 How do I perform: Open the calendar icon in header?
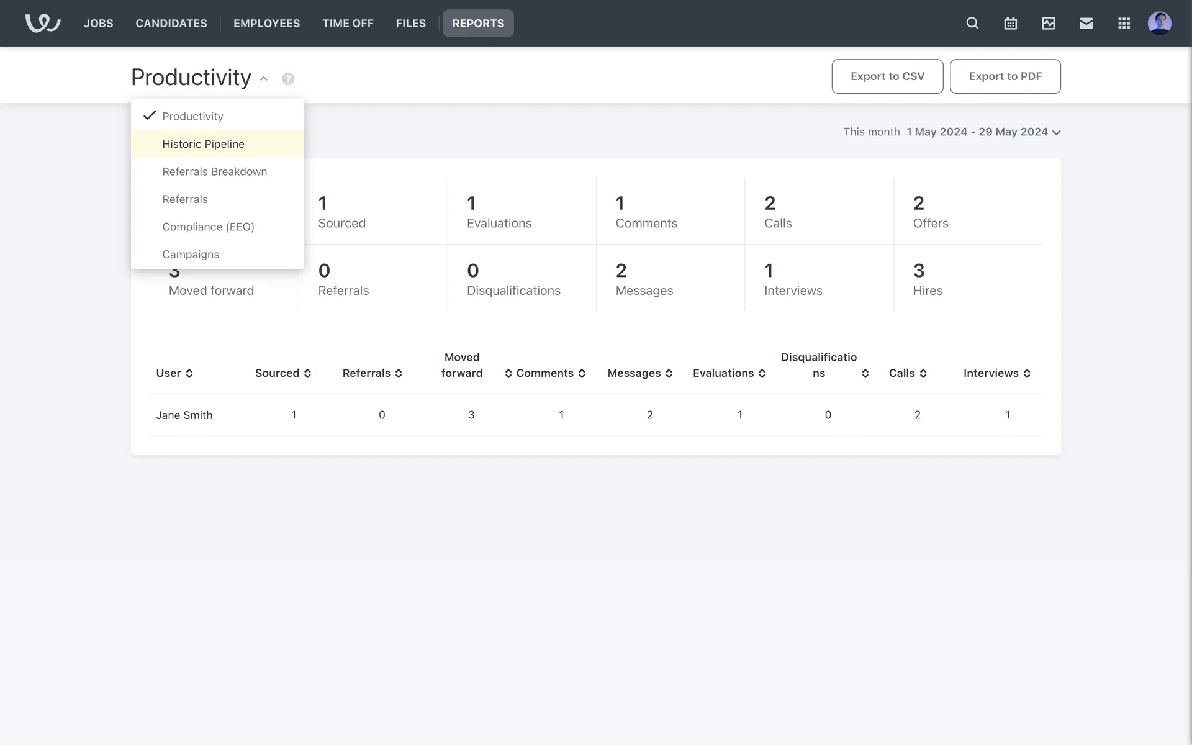(x=1010, y=23)
